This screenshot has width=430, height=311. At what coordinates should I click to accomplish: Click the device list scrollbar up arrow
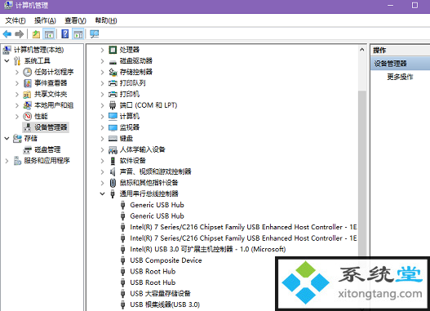[x=362, y=50]
